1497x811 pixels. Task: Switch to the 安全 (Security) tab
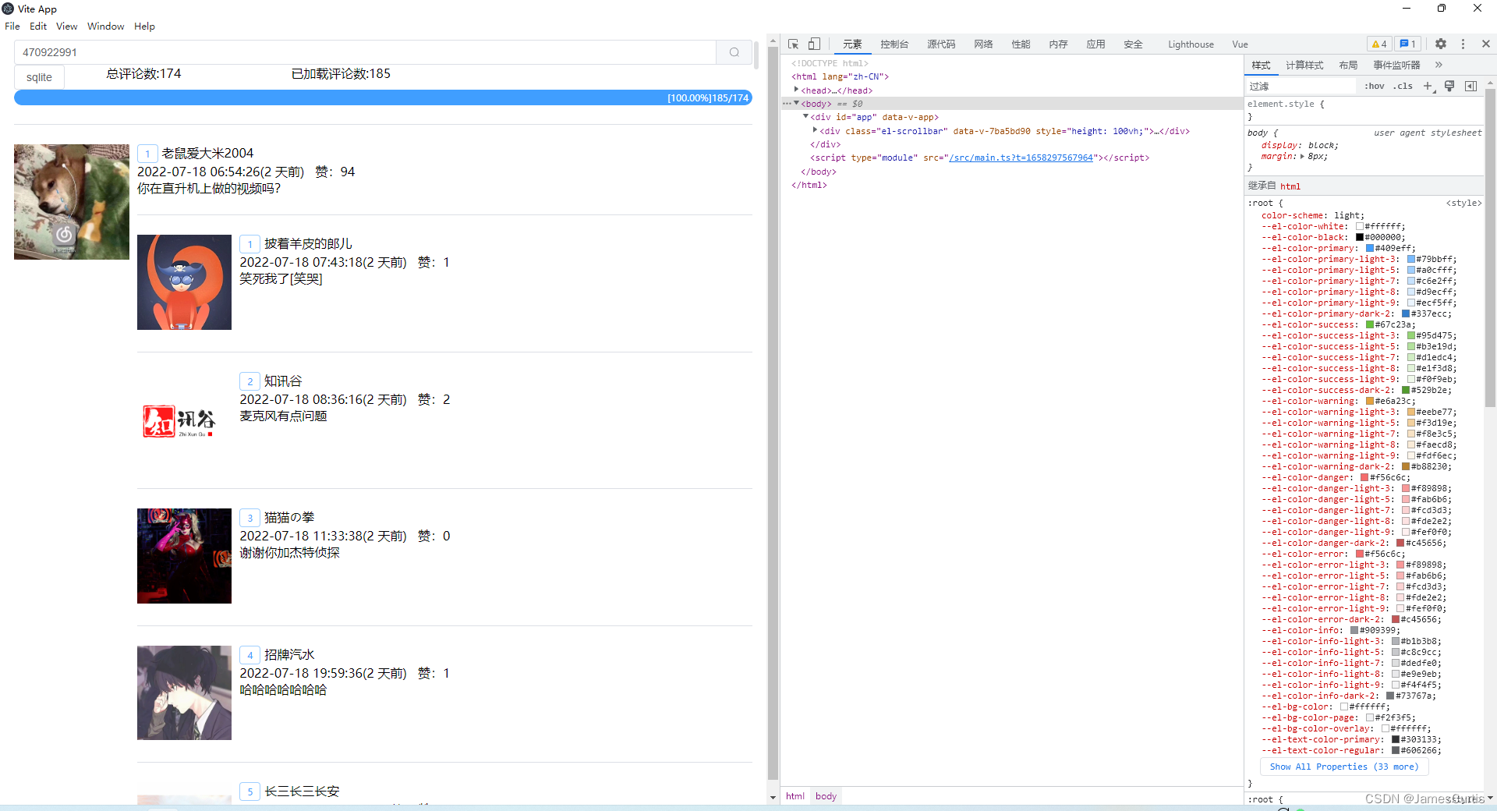point(1133,44)
